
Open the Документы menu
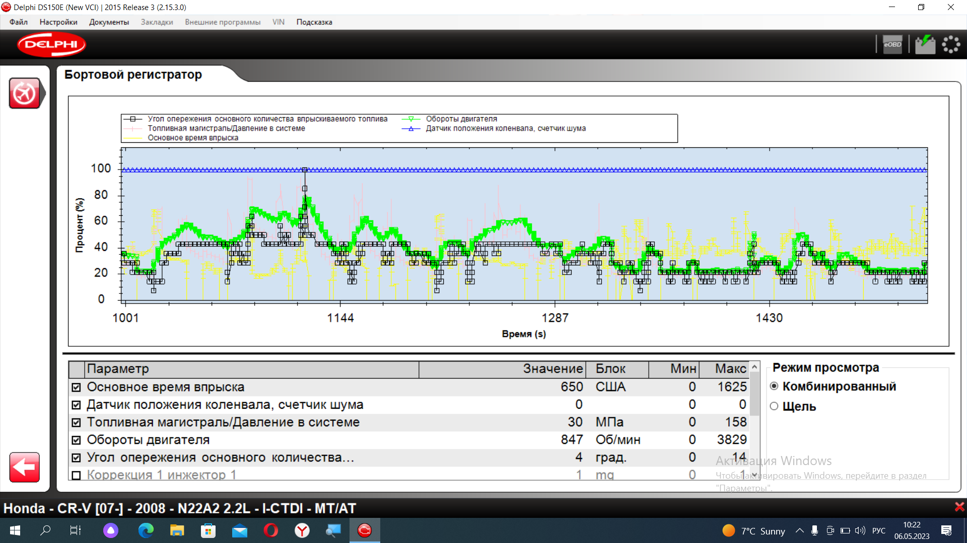point(109,22)
